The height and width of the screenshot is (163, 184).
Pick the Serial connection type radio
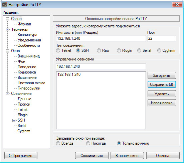tap(144, 50)
